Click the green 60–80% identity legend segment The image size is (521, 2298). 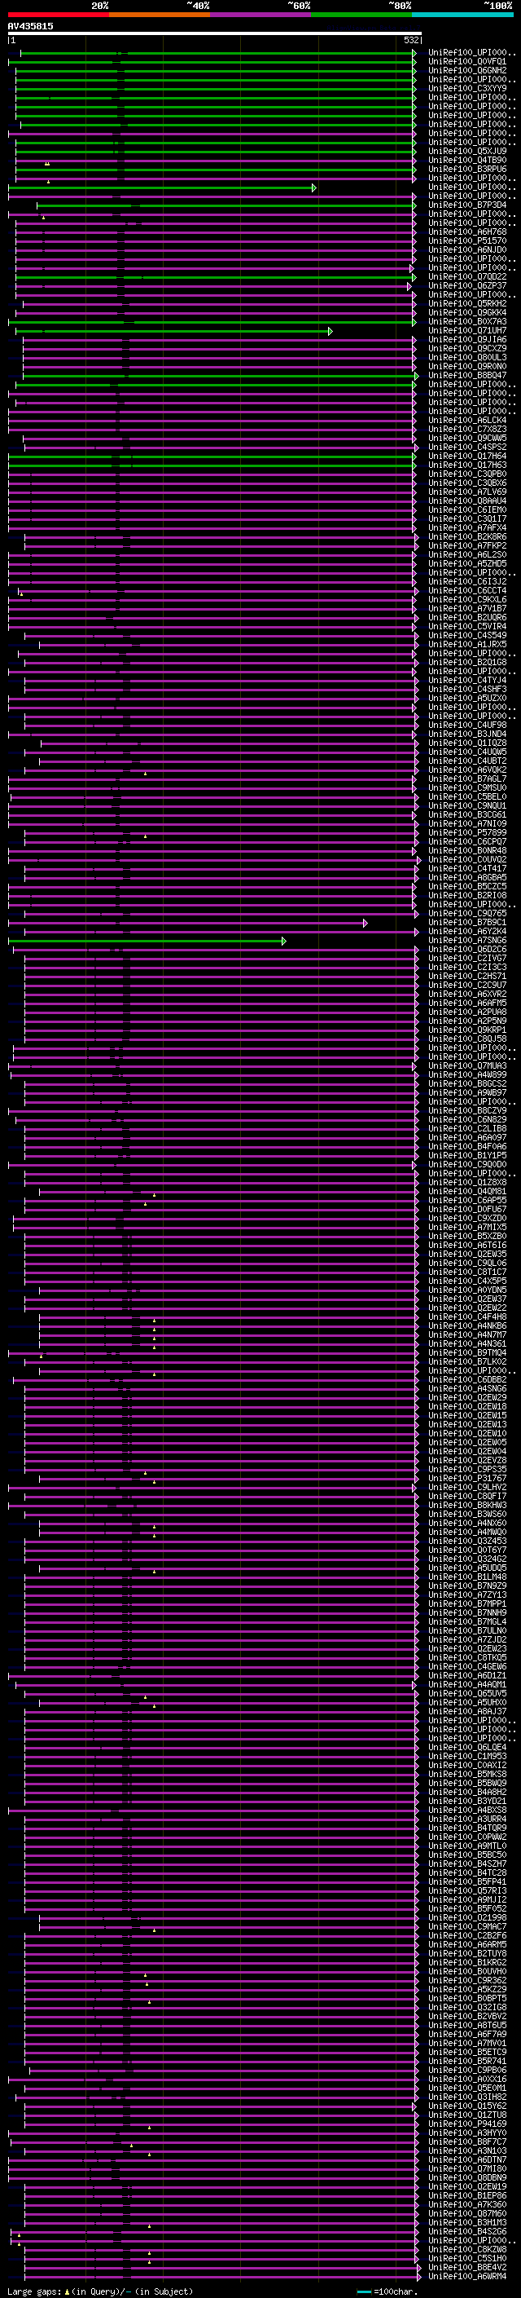[361, 15]
